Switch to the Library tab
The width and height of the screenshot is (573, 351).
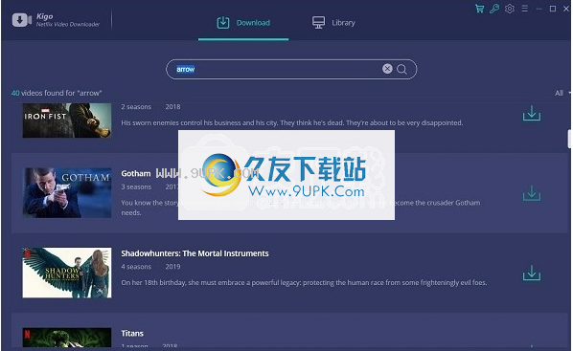tap(333, 23)
